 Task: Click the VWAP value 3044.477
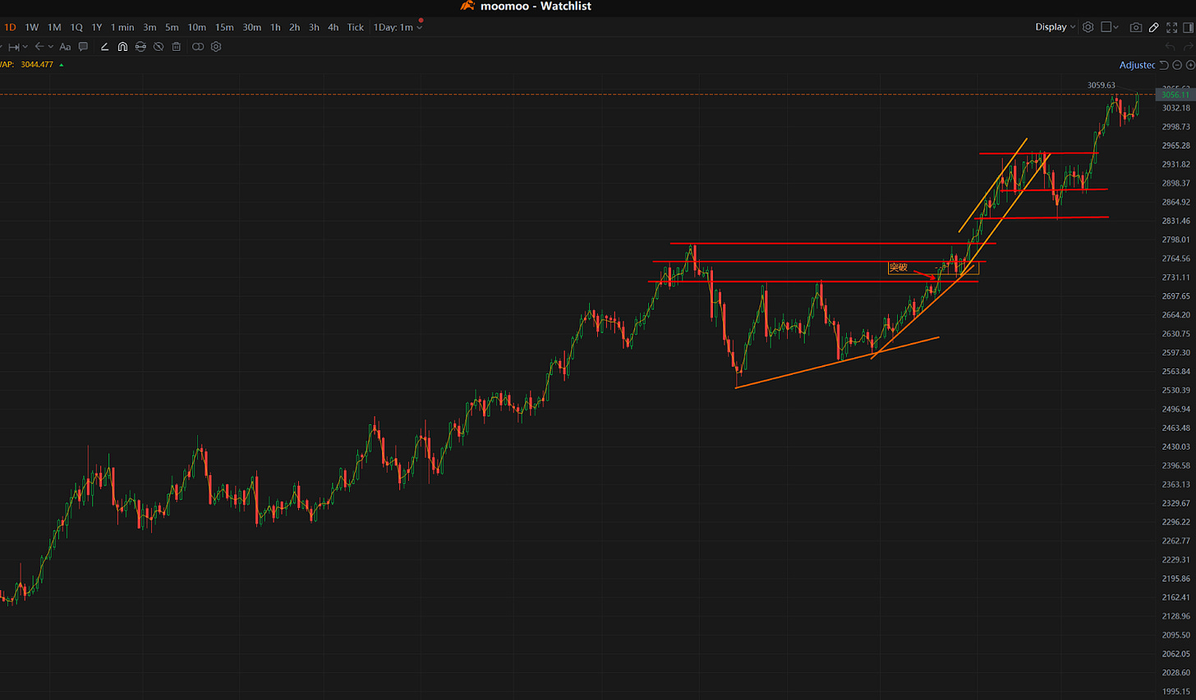37,65
